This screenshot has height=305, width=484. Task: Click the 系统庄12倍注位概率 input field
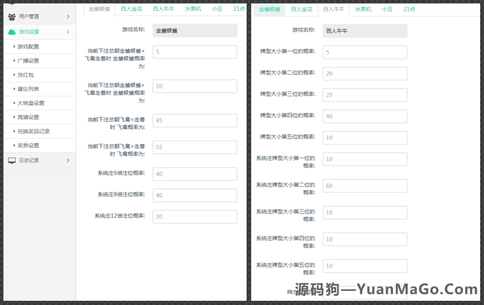(x=195, y=216)
